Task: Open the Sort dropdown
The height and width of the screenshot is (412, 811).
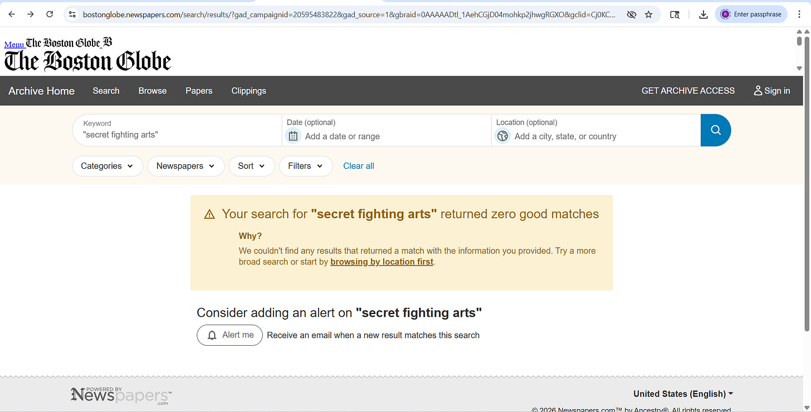Action: pos(252,166)
